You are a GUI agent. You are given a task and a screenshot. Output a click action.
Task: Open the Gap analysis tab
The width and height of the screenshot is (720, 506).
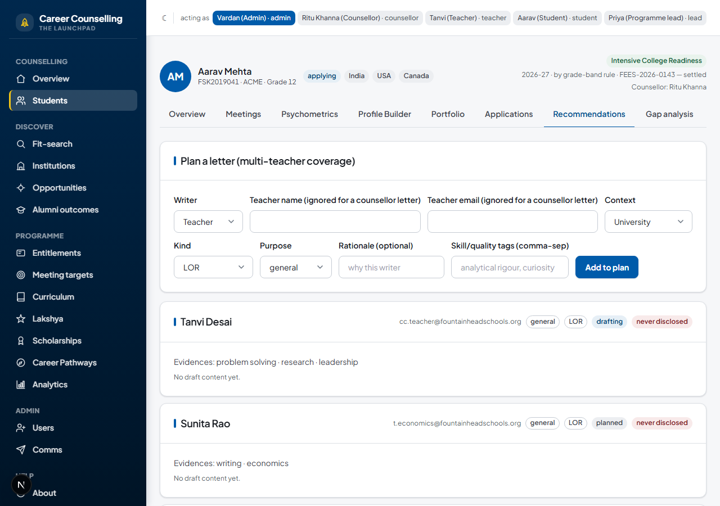669,114
